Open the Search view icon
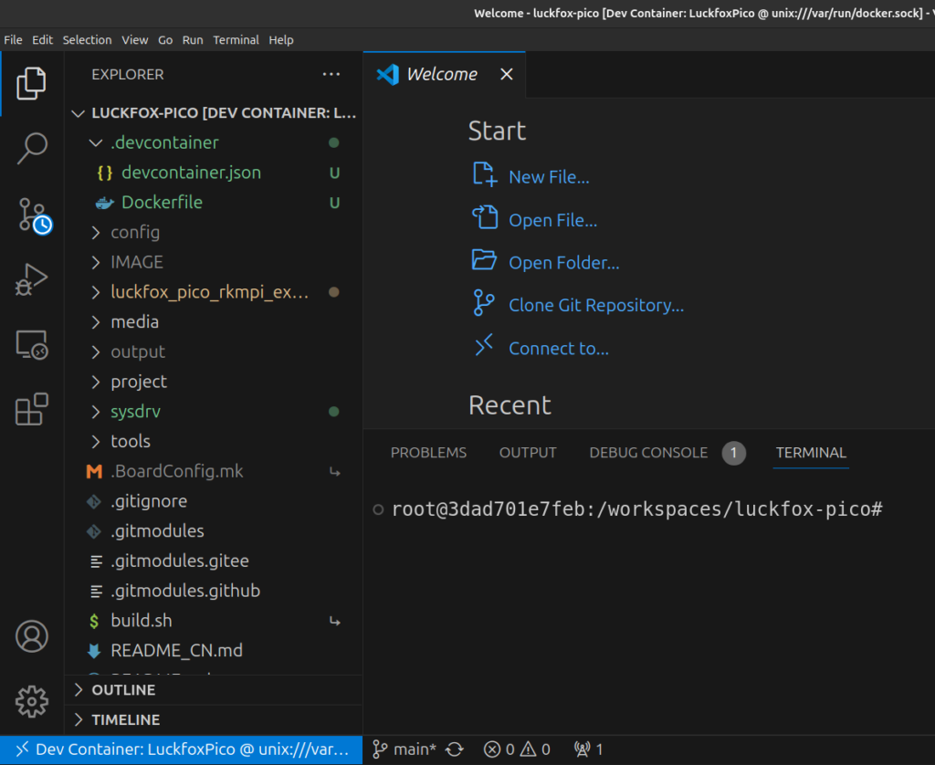Image resolution: width=935 pixels, height=765 pixels. (x=32, y=148)
